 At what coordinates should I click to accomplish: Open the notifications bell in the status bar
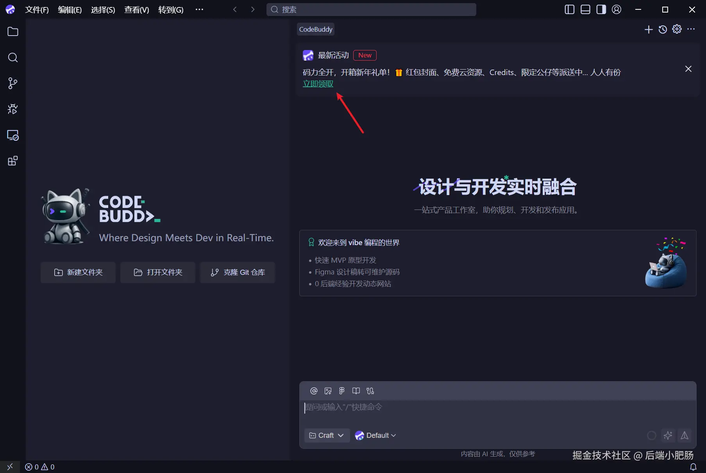693,467
